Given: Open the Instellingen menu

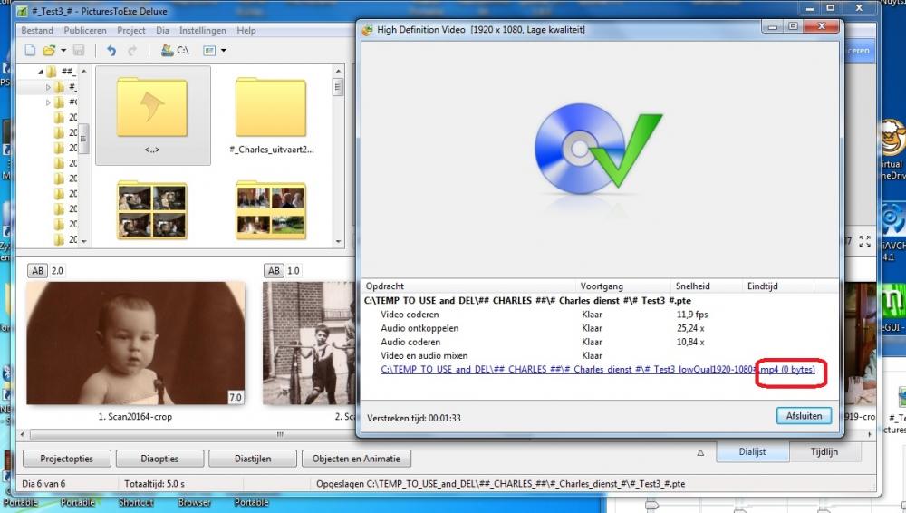Looking at the screenshot, I should 203,30.
